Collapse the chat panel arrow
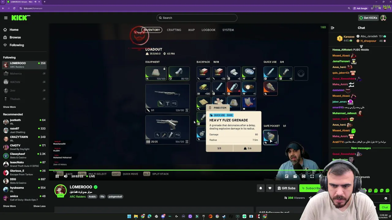Viewport: 392px width, 220px height. (x=332, y=28)
